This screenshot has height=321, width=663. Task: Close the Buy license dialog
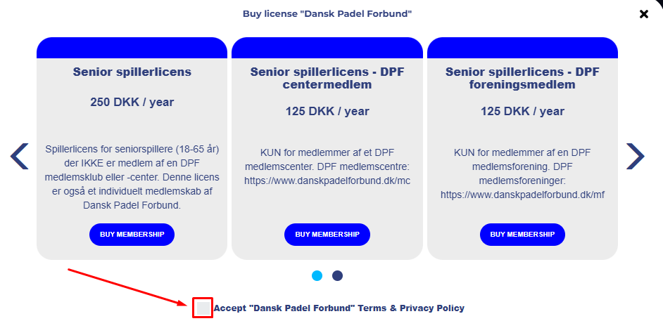[643, 14]
